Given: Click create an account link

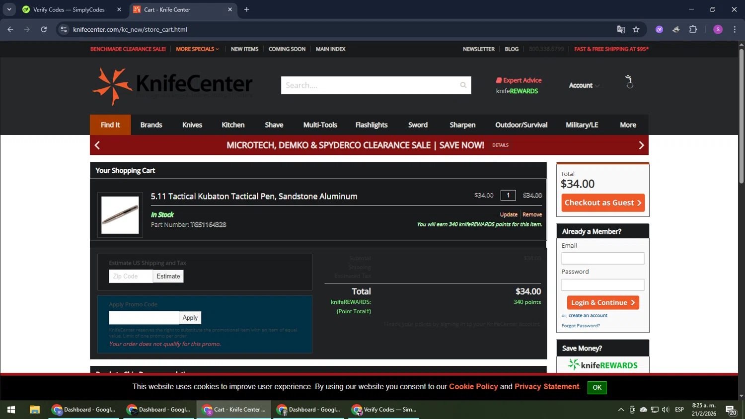Looking at the screenshot, I should pyautogui.click(x=588, y=316).
